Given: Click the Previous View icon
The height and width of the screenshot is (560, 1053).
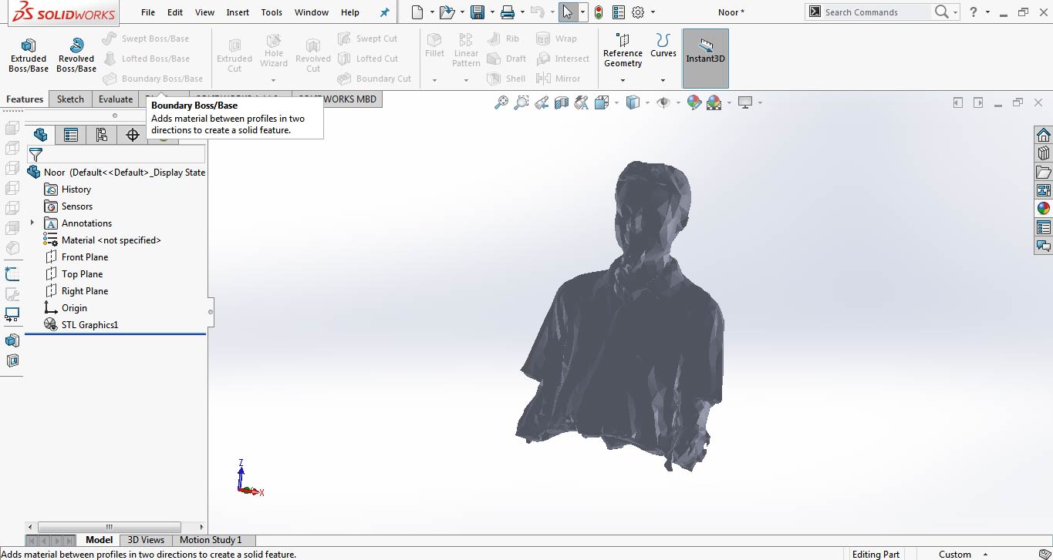Looking at the screenshot, I should (542, 102).
